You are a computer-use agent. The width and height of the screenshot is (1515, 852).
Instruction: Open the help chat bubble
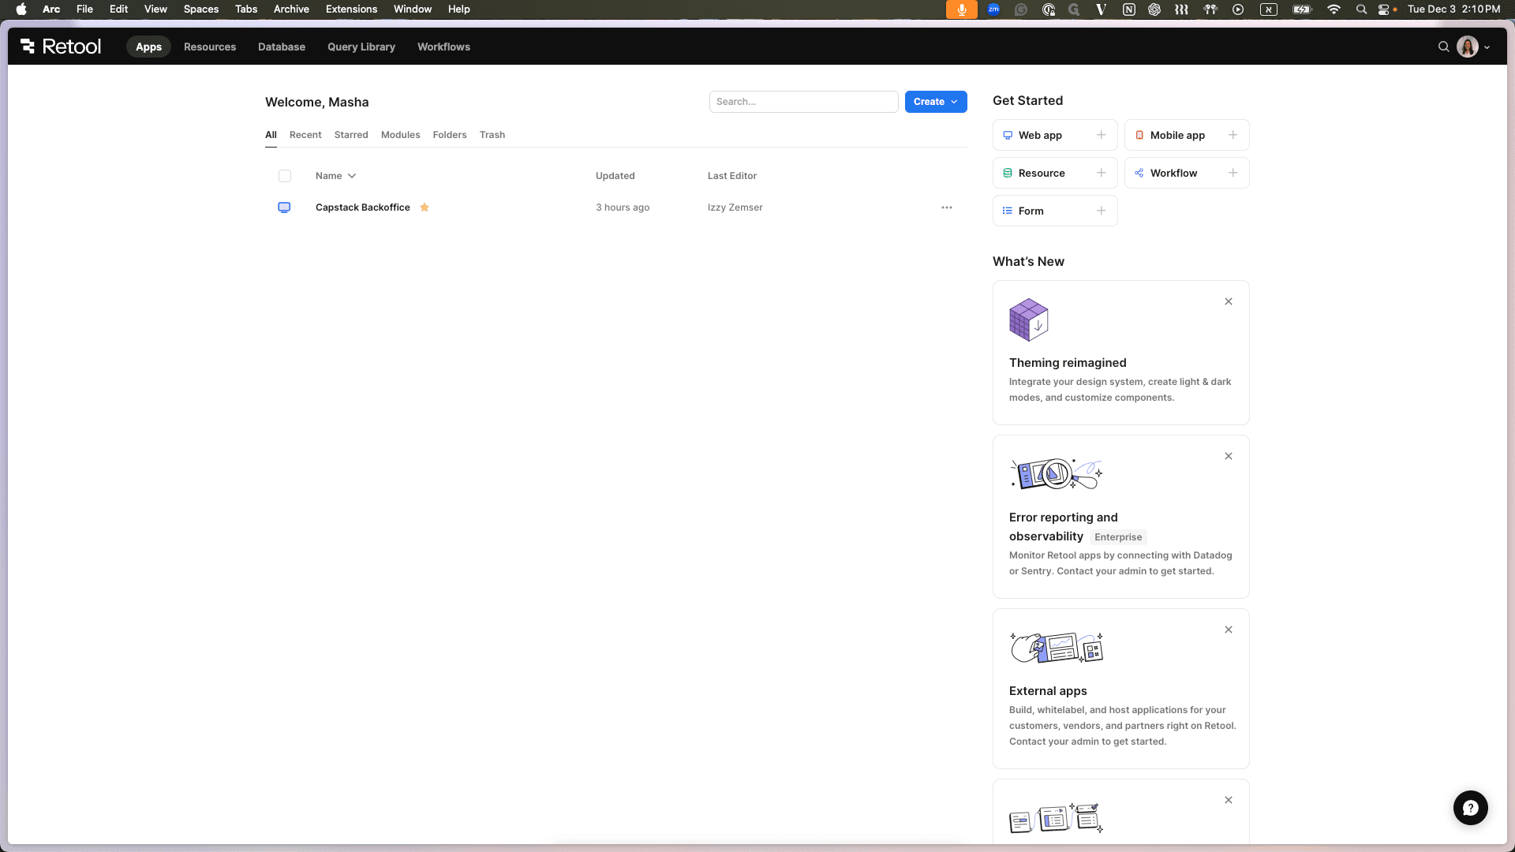tap(1470, 808)
